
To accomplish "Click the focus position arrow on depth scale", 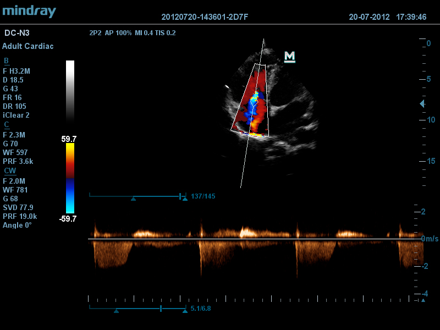I will tap(422, 104).
